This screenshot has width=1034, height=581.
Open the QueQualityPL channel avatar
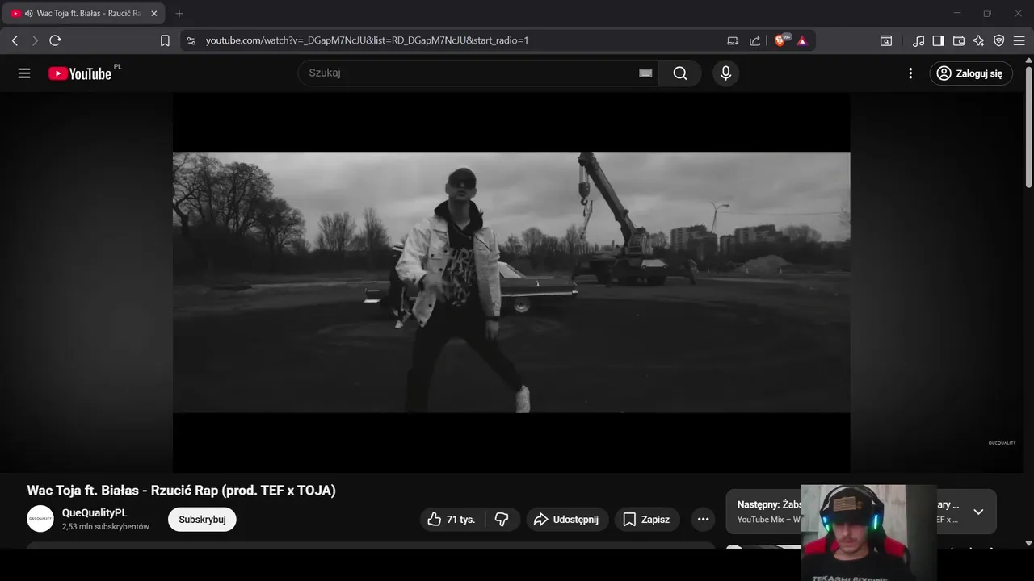pos(40,519)
